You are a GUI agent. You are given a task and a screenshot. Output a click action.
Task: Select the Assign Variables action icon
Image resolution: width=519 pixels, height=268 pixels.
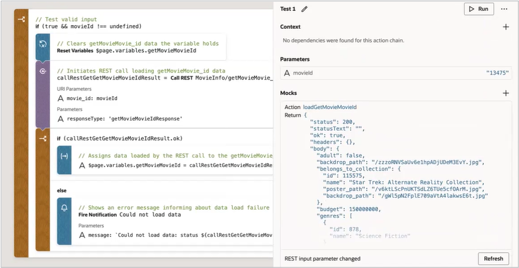(65, 156)
